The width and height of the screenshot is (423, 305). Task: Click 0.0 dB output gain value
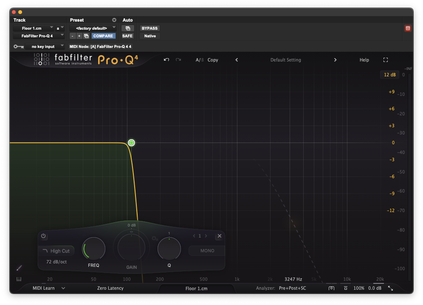pos(375,288)
